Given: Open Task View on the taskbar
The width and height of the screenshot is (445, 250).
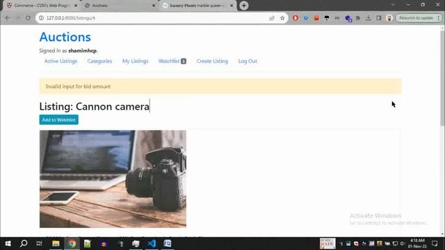Looking at the screenshot, I should pos(40,244).
